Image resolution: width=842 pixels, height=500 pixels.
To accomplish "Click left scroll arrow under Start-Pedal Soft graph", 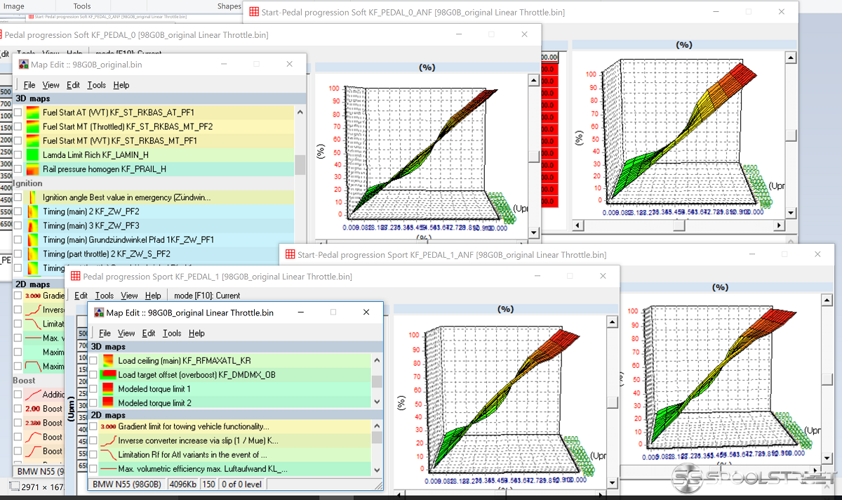I will click(579, 225).
